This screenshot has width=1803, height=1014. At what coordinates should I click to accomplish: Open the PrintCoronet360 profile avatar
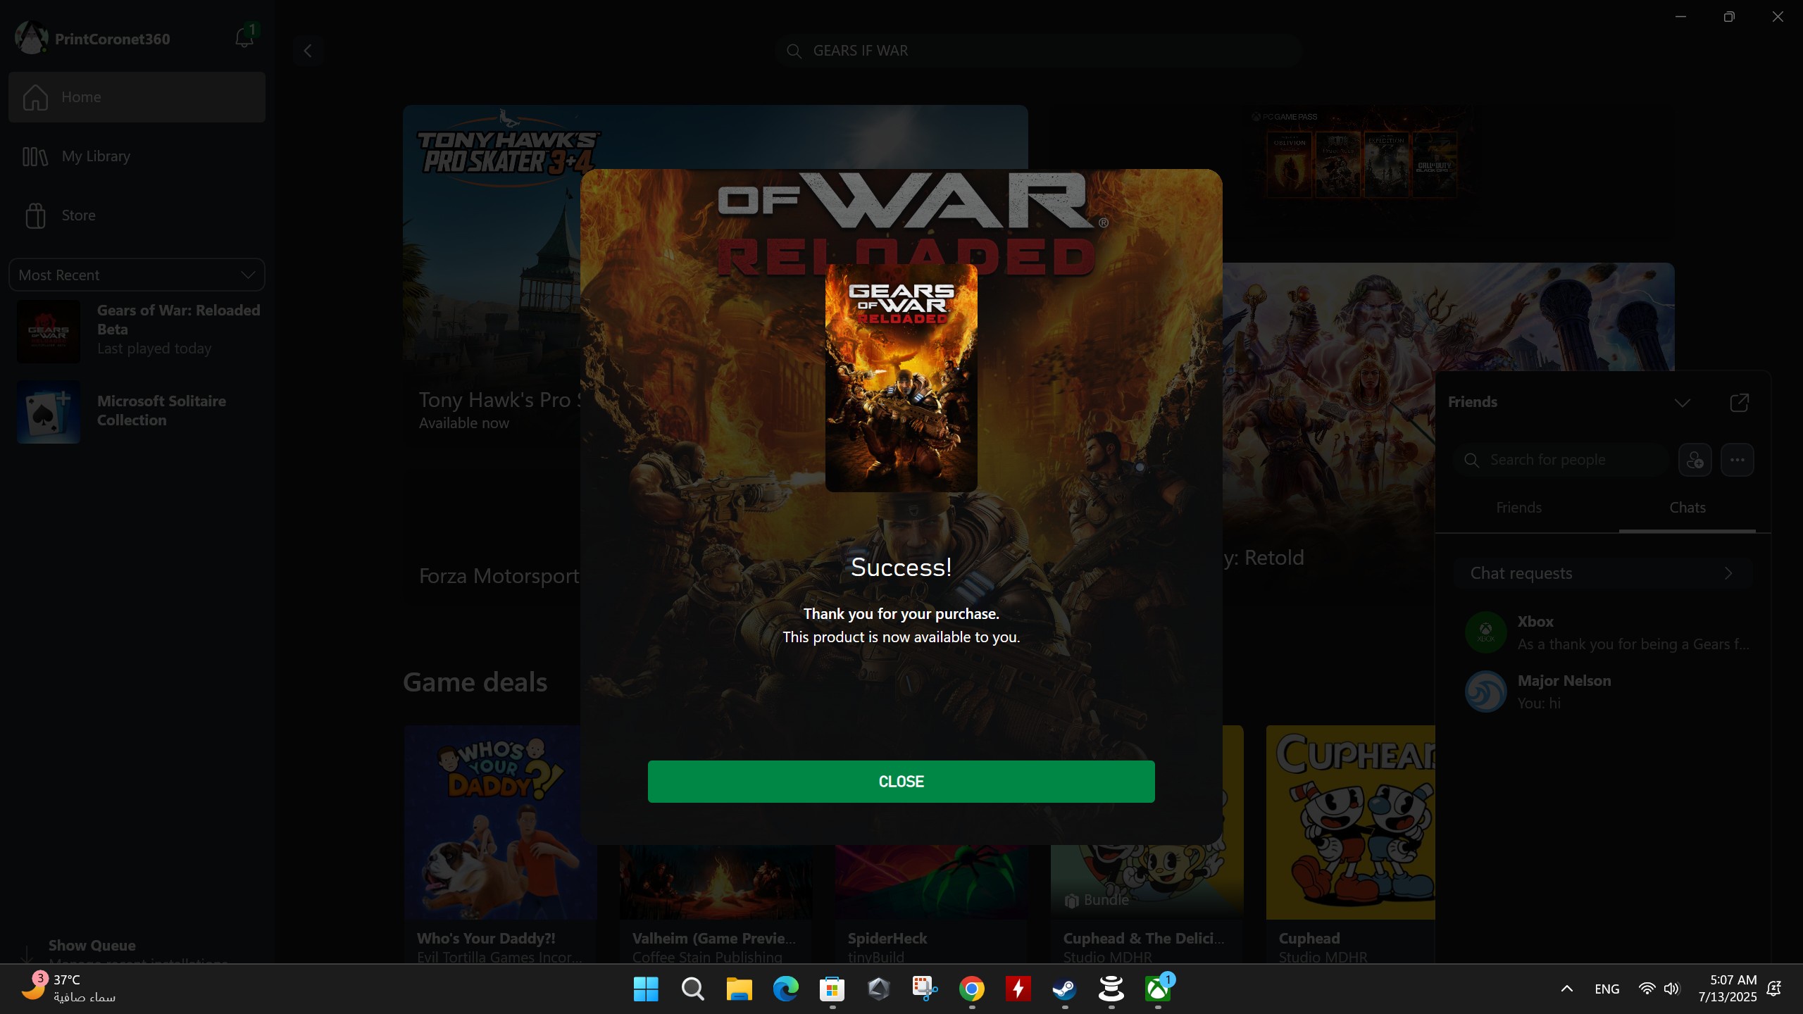[x=31, y=38]
